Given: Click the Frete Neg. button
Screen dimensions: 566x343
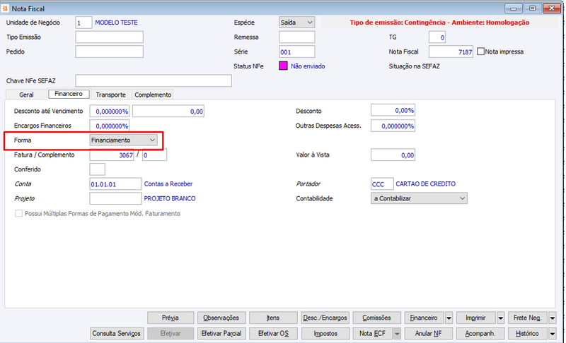Looking at the screenshot, I should click(x=528, y=318).
